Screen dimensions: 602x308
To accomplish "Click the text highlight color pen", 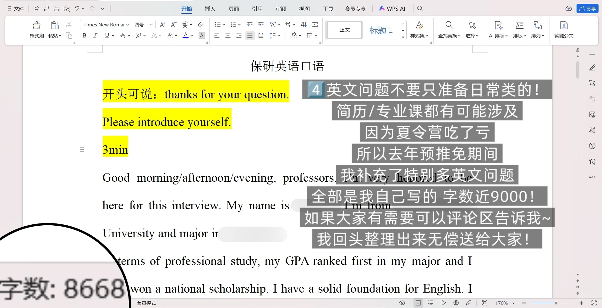I will click(x=170, y=36).
